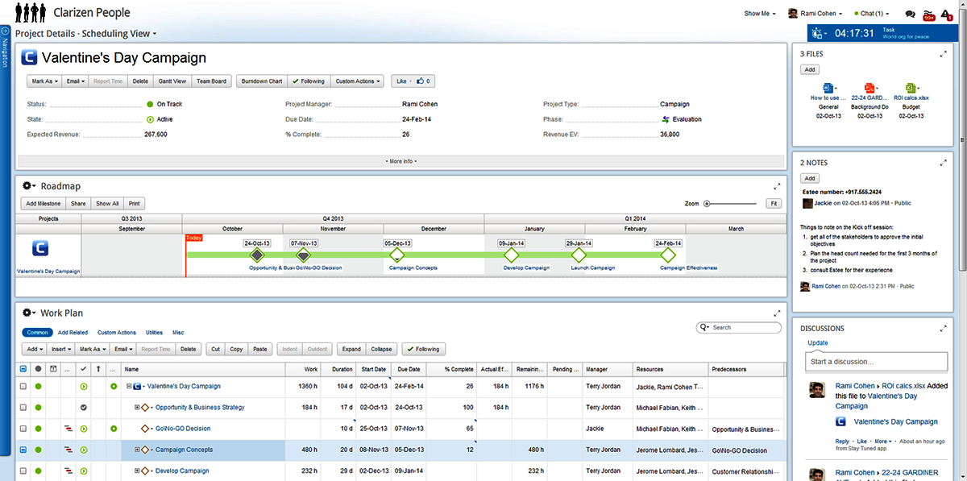
Task: Maximize the 3 Files panel
Action: [x=943, y=54]
